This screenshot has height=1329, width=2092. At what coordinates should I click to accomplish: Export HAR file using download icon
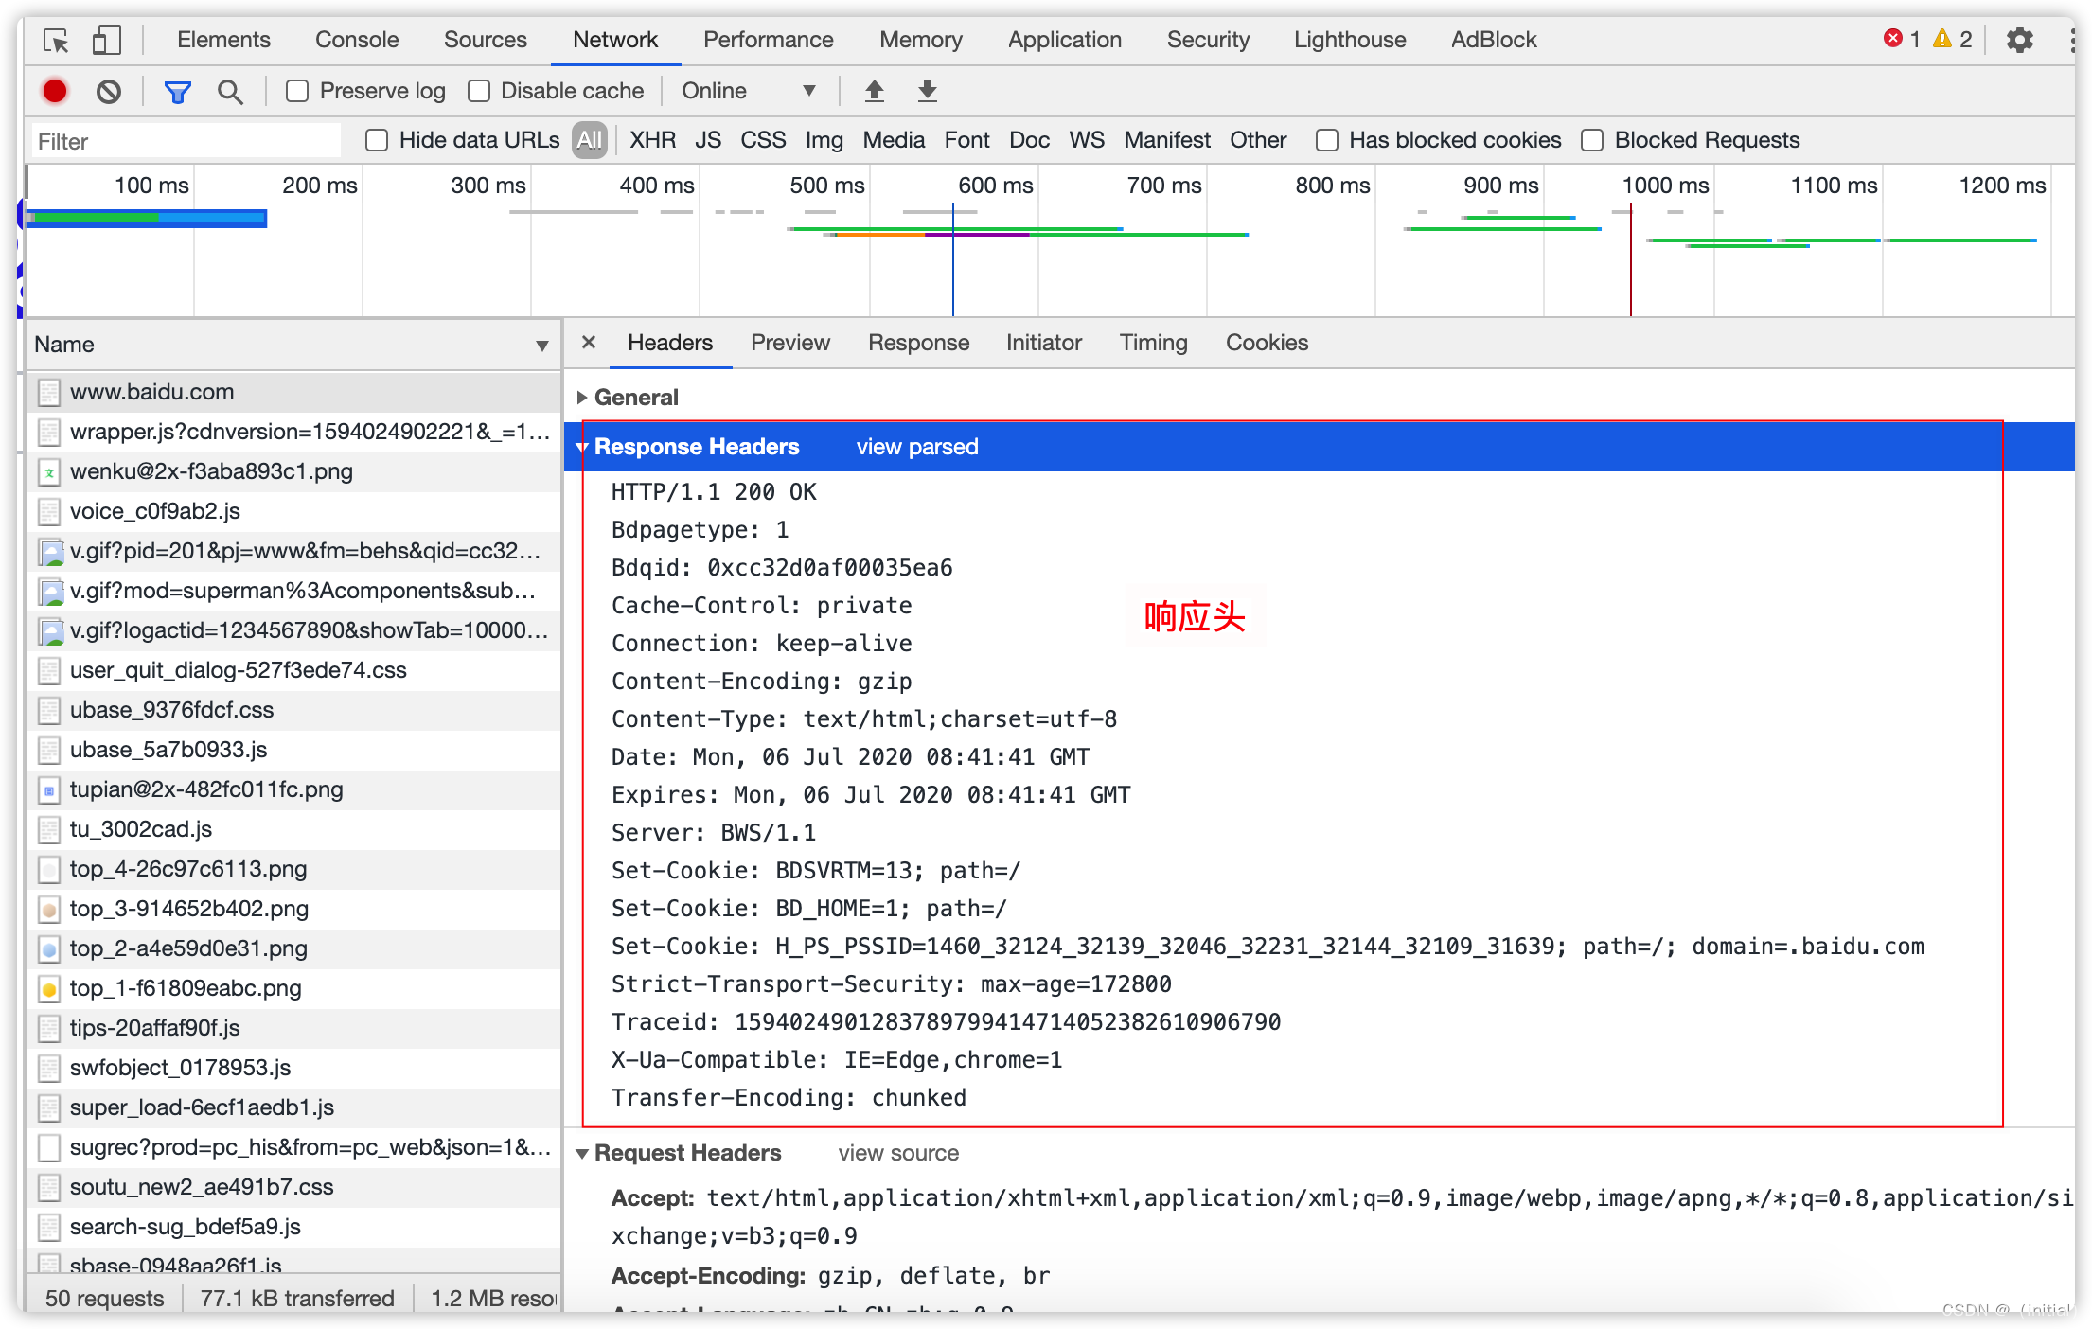coord(927,90)
